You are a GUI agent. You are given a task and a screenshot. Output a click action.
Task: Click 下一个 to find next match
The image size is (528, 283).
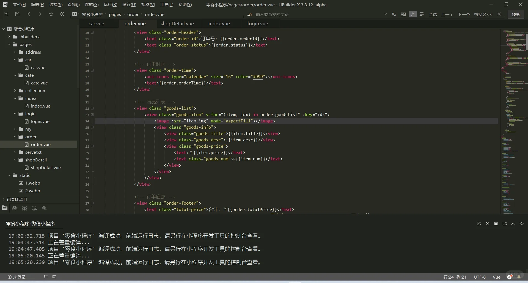(x=464, y=14)
